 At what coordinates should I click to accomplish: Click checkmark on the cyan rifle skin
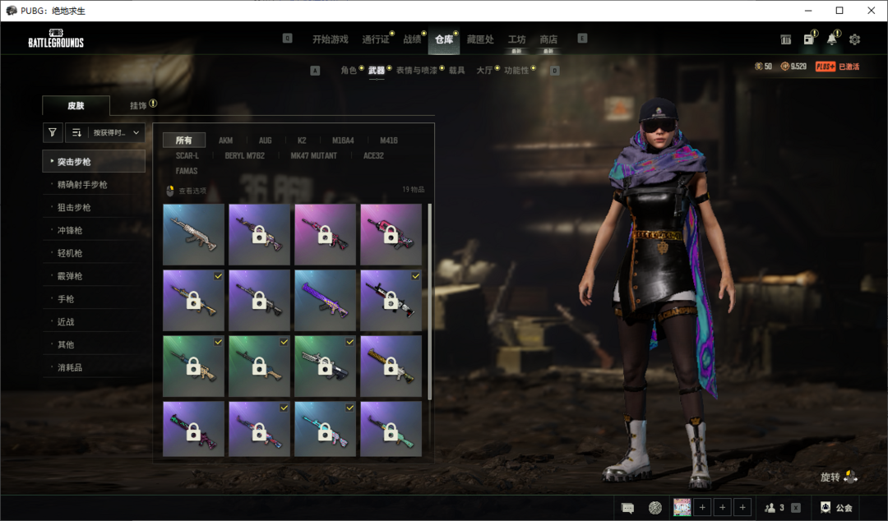350,408
